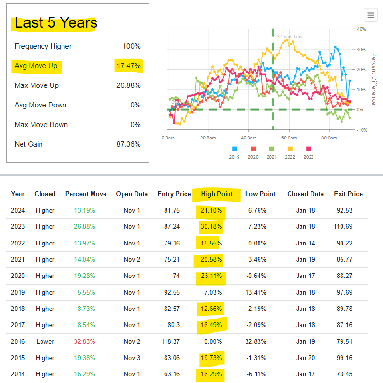
Task: Toggle the 2023 pink legend series
Action: (x=309, y=153)
